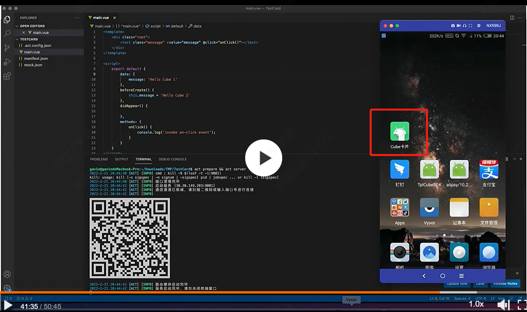The image size is (527, 312).
Task: Open Run and Debug view
Action: [7, 62]
